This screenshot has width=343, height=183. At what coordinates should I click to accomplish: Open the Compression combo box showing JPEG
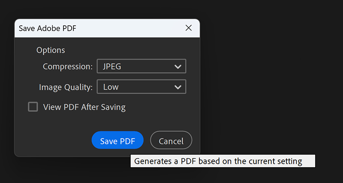tap(141, 66)
